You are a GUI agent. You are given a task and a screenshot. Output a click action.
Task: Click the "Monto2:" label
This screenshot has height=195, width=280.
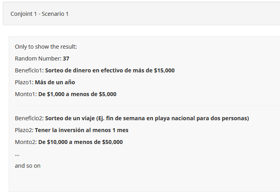click(26, 142)
